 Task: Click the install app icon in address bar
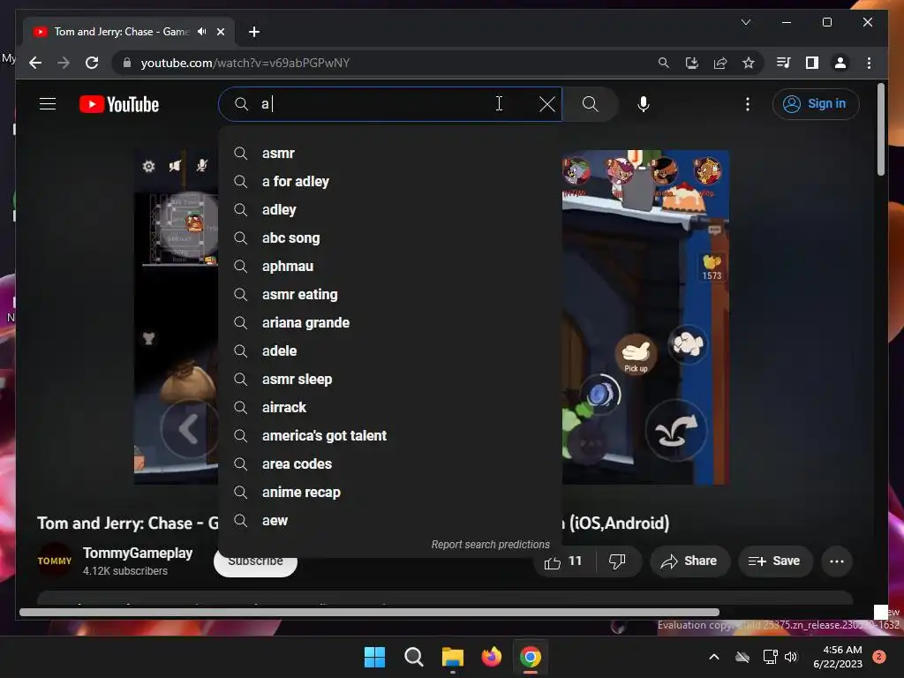(x=692, y=63)
